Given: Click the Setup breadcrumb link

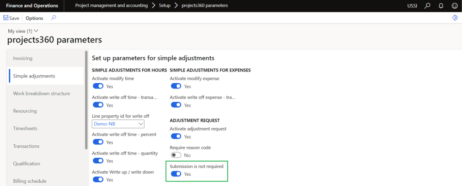Looking at the screenshot, I should pos(164,6).
